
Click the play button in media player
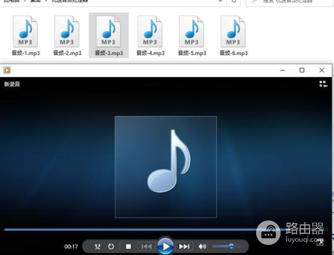pyautogui.click(x=165, y=246)
